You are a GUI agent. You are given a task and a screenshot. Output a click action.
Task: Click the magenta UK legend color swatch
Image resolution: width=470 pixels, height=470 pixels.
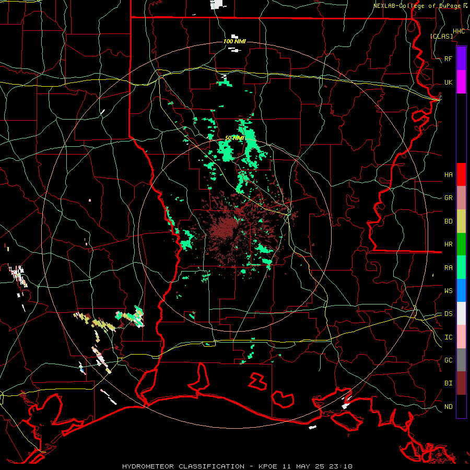click(461, 82)
